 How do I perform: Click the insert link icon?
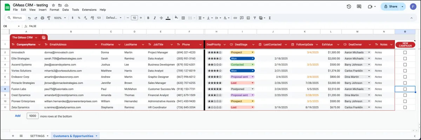235,18
